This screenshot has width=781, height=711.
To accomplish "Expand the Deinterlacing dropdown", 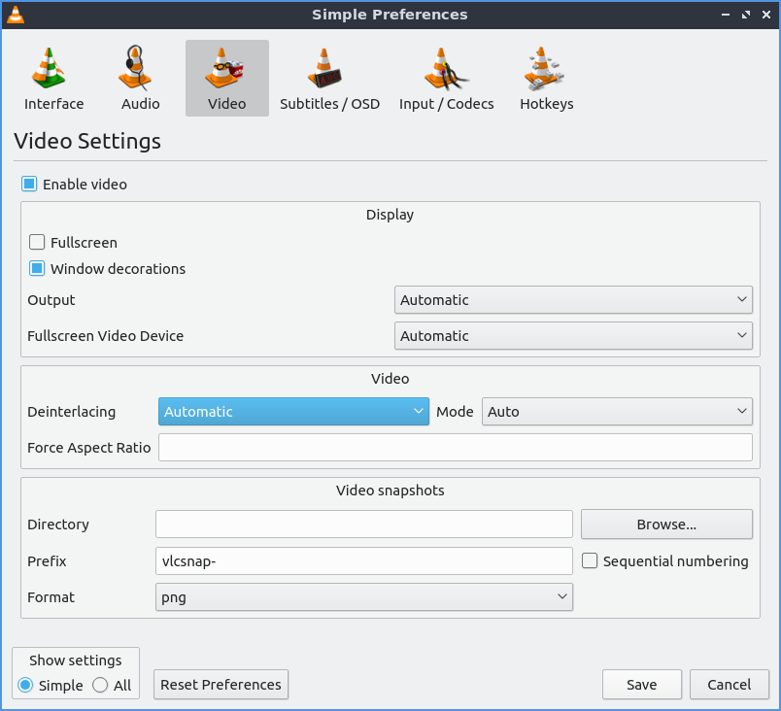I will pos(293,412).
